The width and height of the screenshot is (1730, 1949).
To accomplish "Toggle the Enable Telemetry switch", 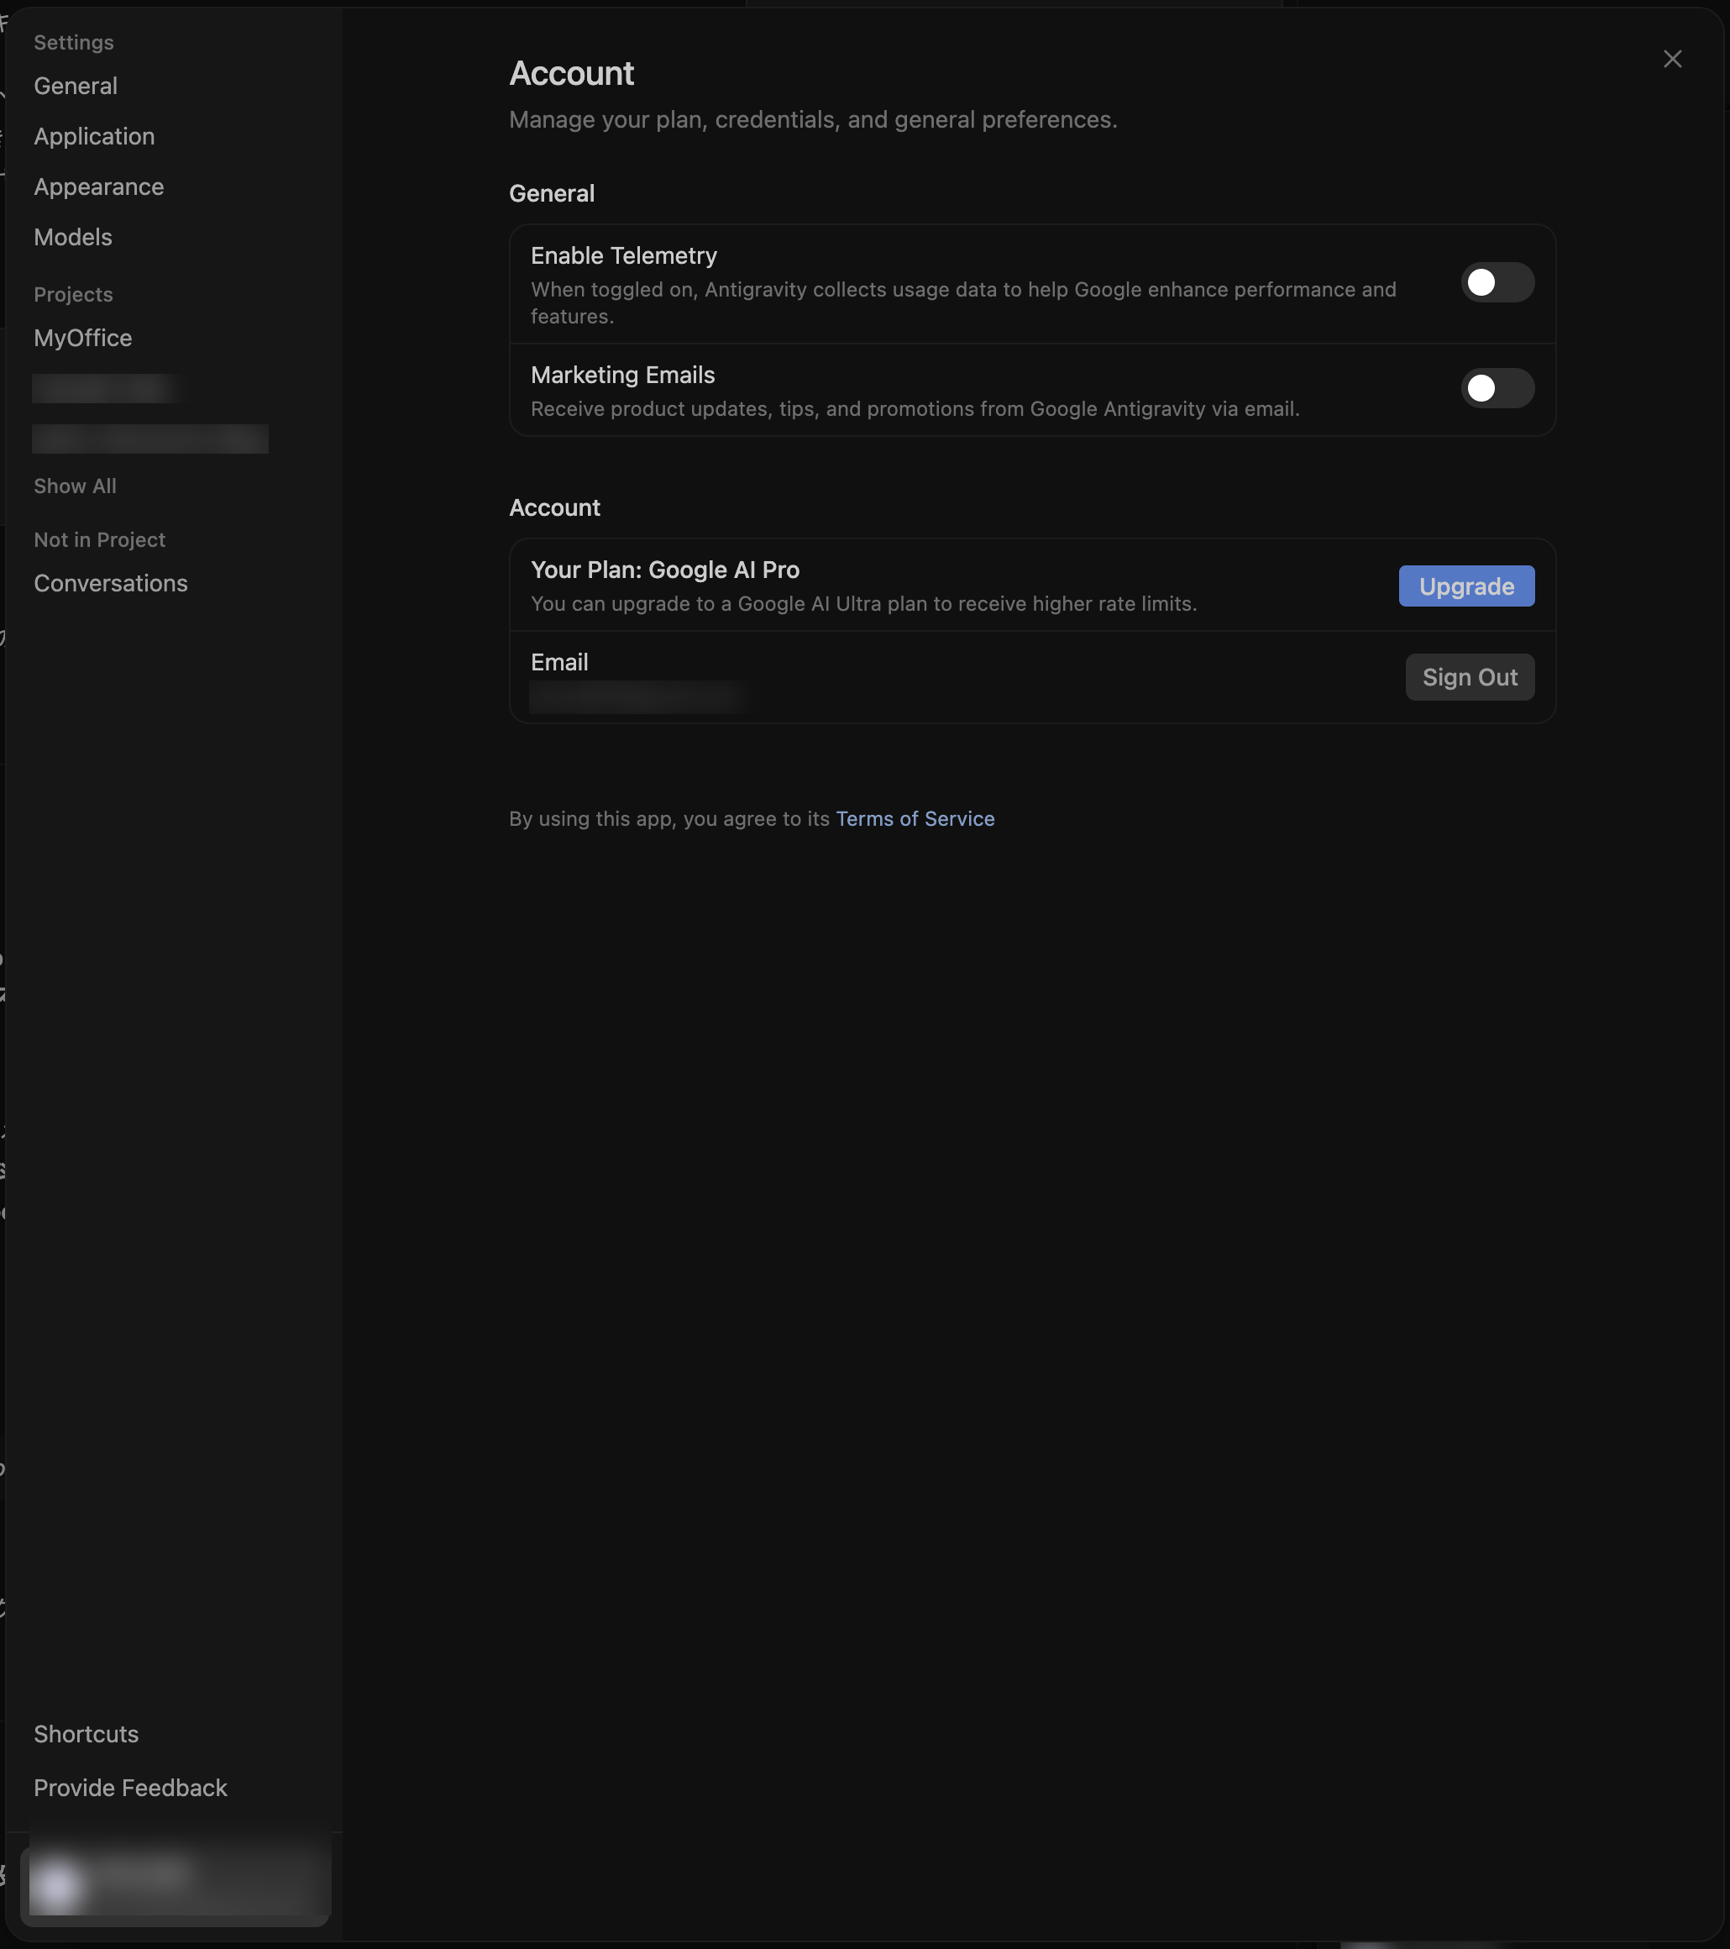I will [1497, 282].
